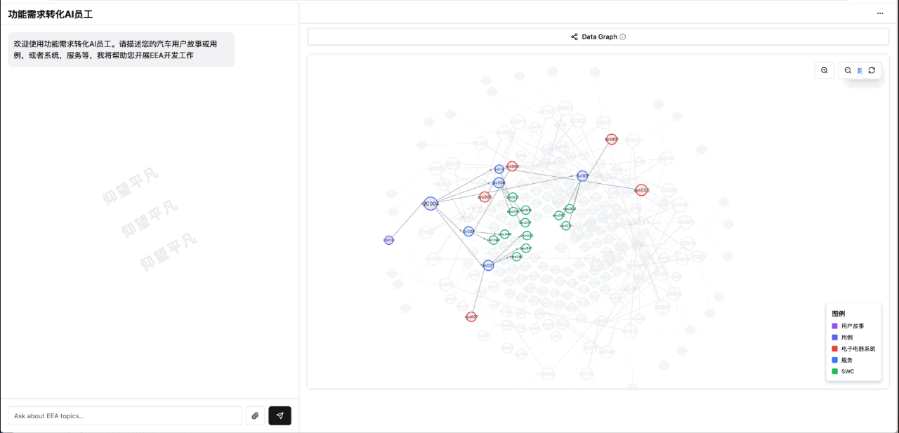Open the info tooltip next to Data Graph

click(x=624, y=36)
